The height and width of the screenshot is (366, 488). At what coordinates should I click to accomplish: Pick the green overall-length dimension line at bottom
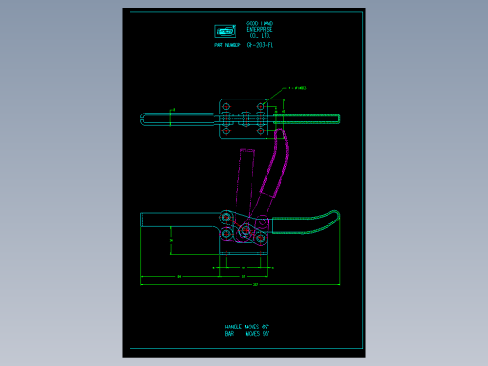pos(240,284)
